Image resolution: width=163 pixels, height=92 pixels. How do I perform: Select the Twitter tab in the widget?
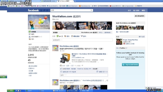[x=123, y=48]
